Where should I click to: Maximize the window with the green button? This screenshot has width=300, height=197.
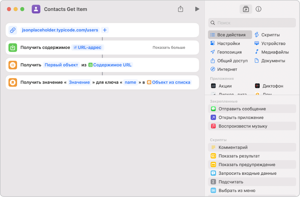pos(22,9)
